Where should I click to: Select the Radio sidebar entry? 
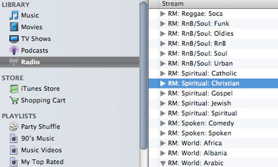click(69, 62)
